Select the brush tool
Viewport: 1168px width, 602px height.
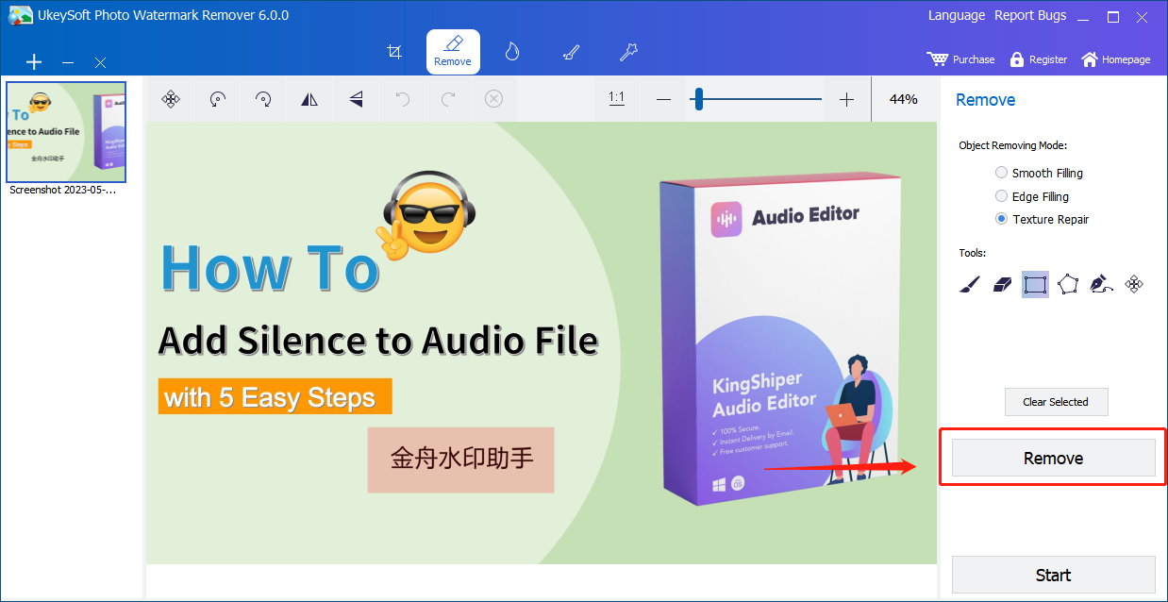[970, 284]
